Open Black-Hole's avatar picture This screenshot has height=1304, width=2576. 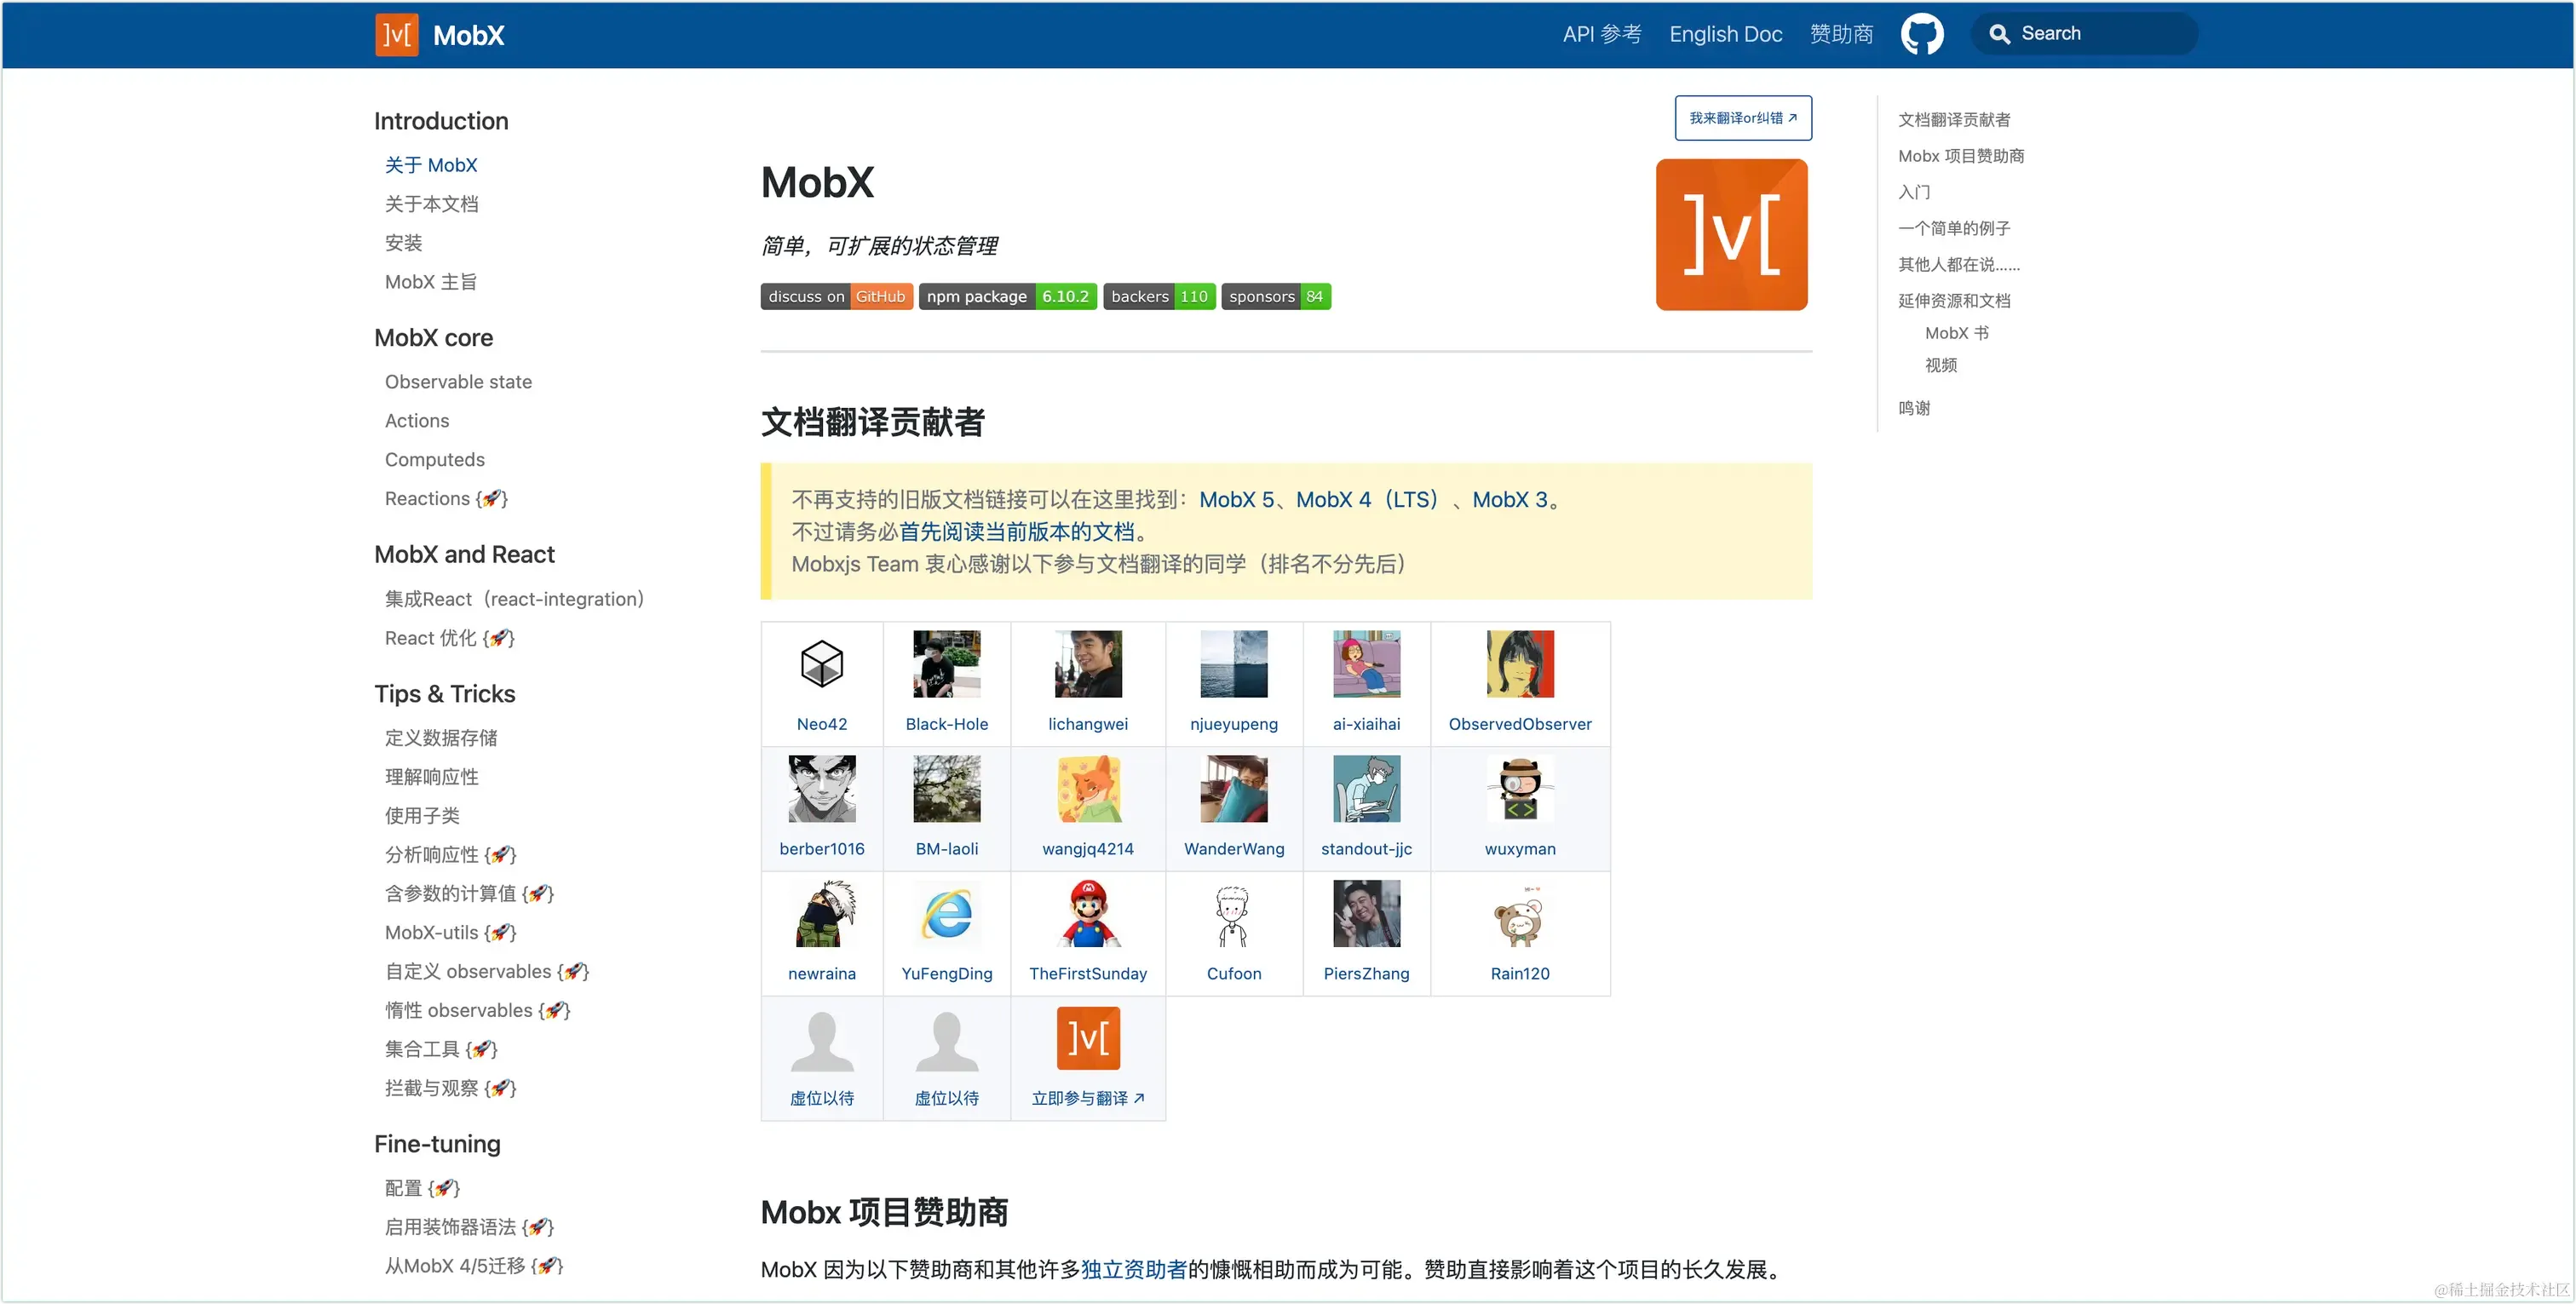point(946,664)
